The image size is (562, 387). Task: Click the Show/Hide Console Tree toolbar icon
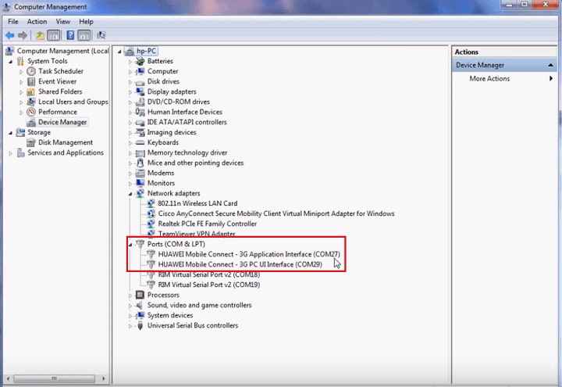click(x=54, y=35)
